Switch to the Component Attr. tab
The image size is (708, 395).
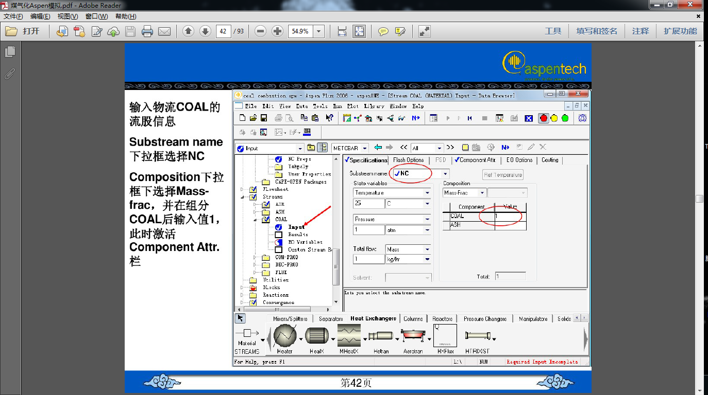[x=475, y=160]
